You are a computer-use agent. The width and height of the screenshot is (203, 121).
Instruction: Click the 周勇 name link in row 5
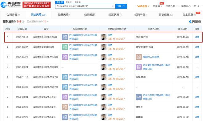coord(110,75)
